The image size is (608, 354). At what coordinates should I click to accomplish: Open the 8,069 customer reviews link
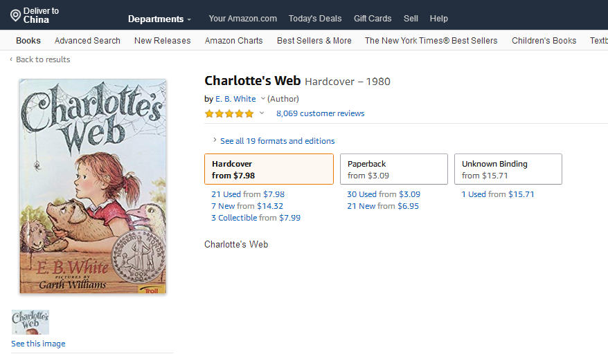[321, 113]
